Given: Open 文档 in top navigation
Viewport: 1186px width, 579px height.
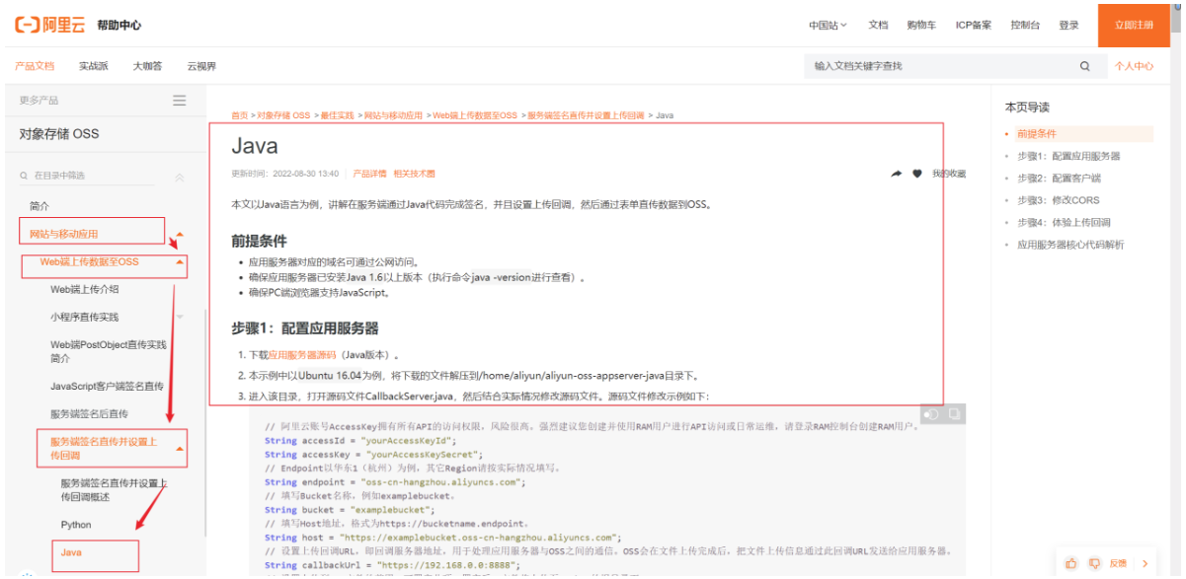Looking at the screenshot, I should pos(878,26).
